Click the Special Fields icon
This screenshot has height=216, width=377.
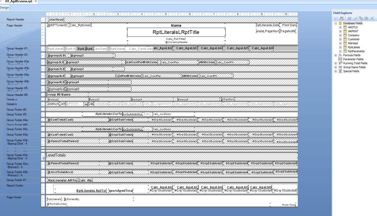point(340,71)
